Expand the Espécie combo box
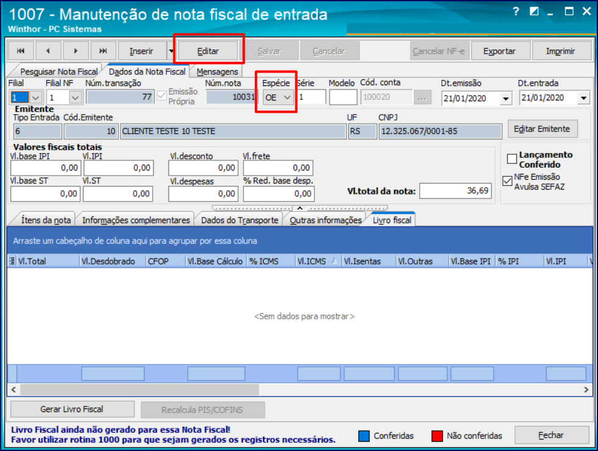 click(287, 98)
